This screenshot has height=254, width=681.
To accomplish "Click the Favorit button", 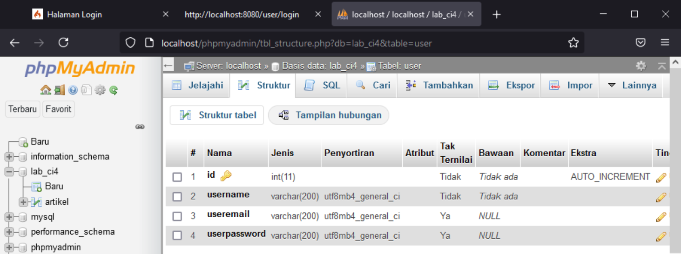I will (x=58, y=109).
